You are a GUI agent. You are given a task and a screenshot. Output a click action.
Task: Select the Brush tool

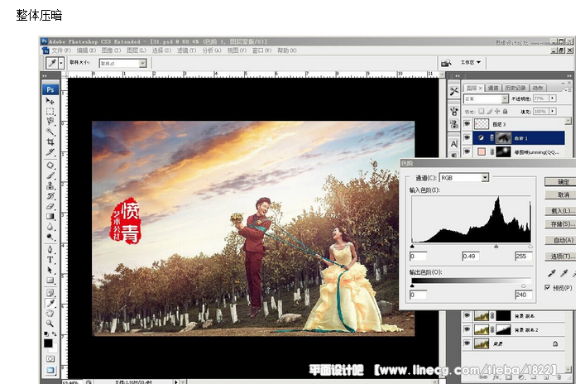pyautogui.click(x=50, y=175)
